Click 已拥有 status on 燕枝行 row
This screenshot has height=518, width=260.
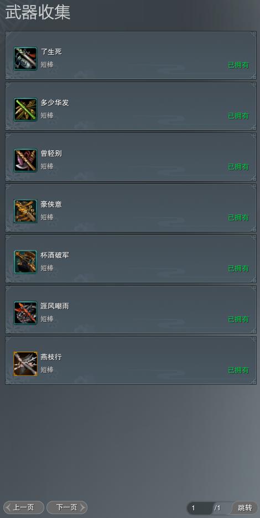[238, 370]
